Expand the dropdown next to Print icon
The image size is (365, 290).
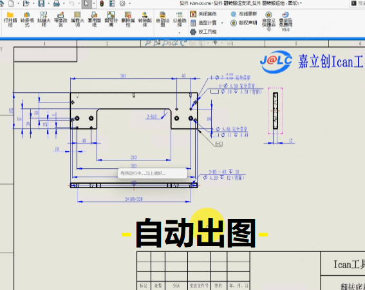[64, 3]
